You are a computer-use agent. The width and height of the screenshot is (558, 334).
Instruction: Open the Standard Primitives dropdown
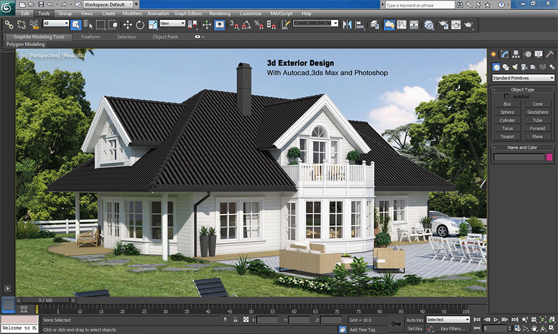point(523,78)
